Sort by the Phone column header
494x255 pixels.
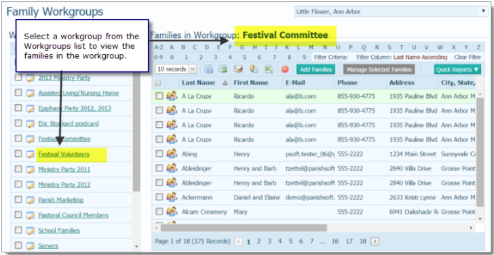coord(347,83)
